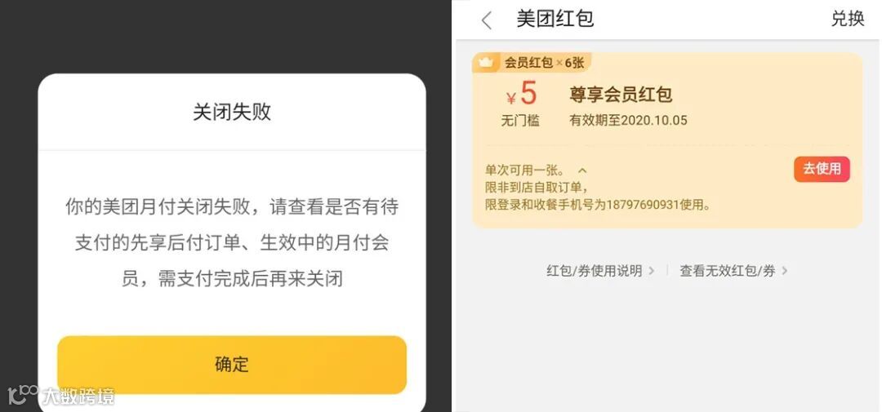The image size is (882, 412).
Task: Click the arrow after 查看无效红包/券
Action: click(x=784, y=271)
